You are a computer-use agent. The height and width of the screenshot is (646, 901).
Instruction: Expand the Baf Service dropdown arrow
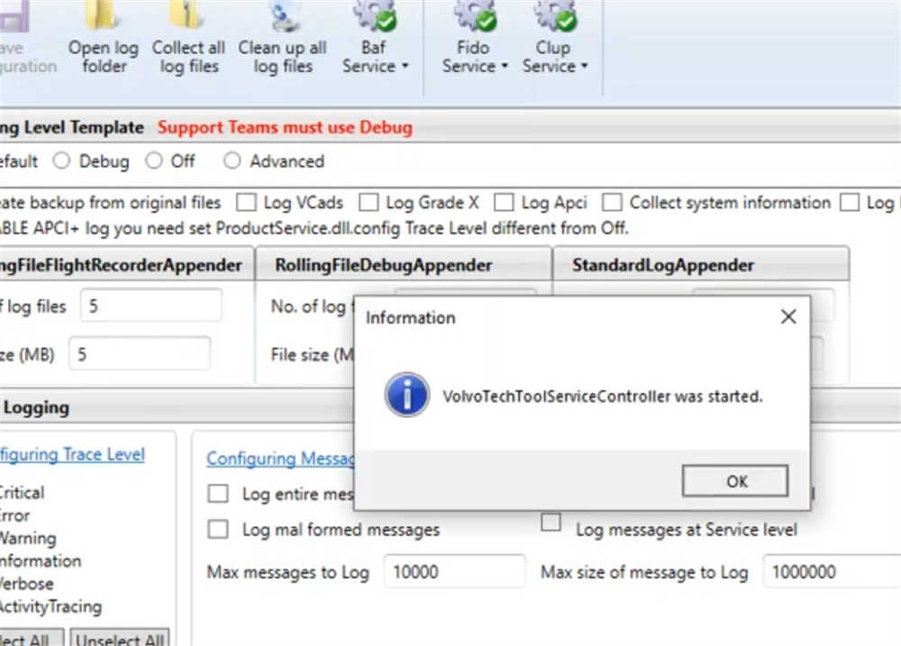pyautogui.click(x=405, y=66)
